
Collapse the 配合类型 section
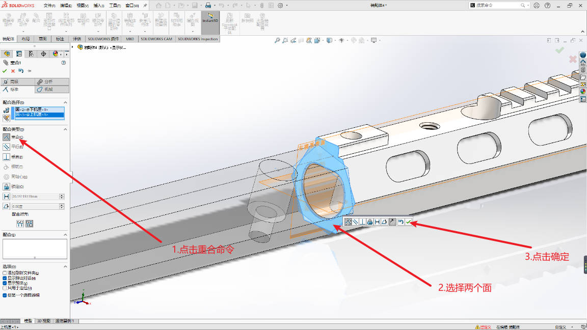[x=65, y=129]
